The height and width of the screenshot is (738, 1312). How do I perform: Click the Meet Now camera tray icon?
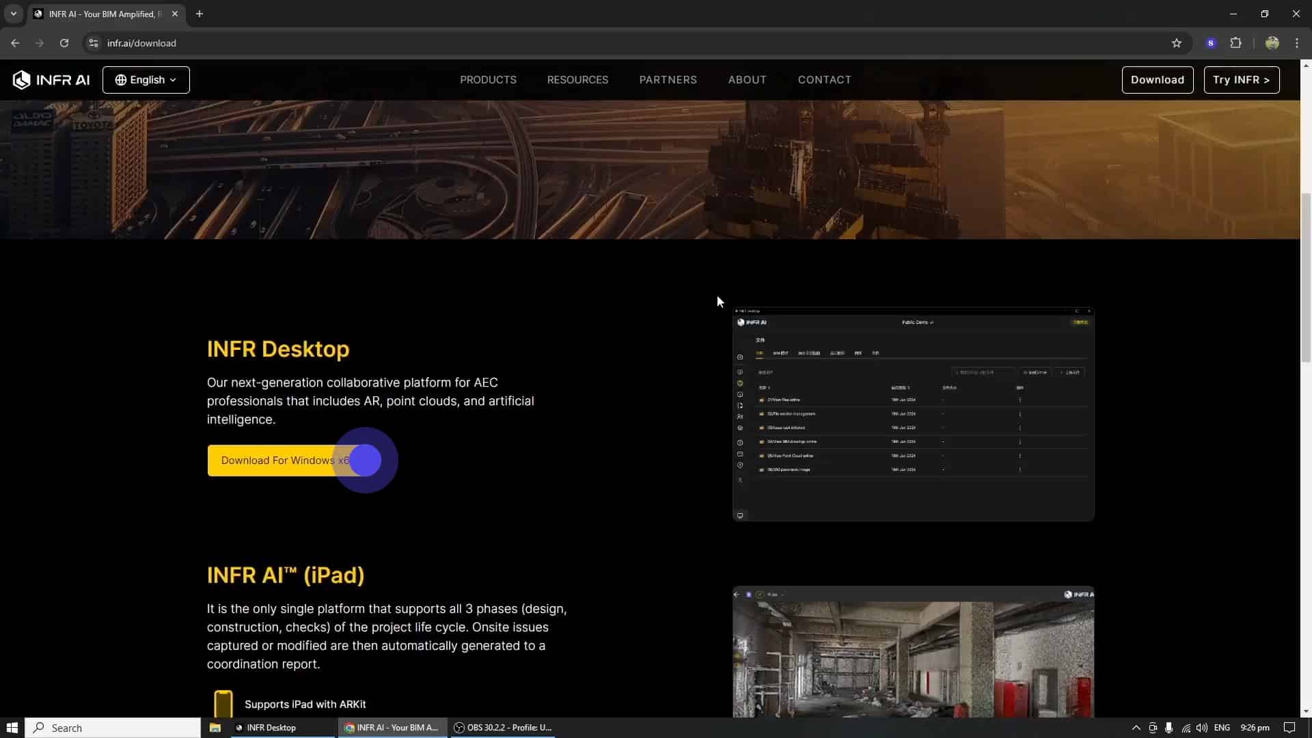(1153, 728)
